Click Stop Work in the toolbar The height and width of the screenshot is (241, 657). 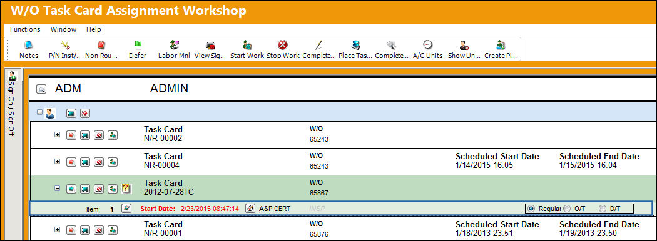click(283, 49)
